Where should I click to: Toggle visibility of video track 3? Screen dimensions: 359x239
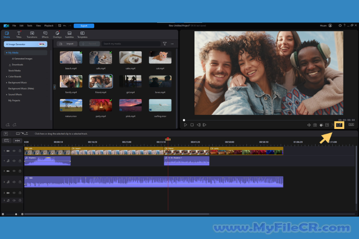(14, 193)
